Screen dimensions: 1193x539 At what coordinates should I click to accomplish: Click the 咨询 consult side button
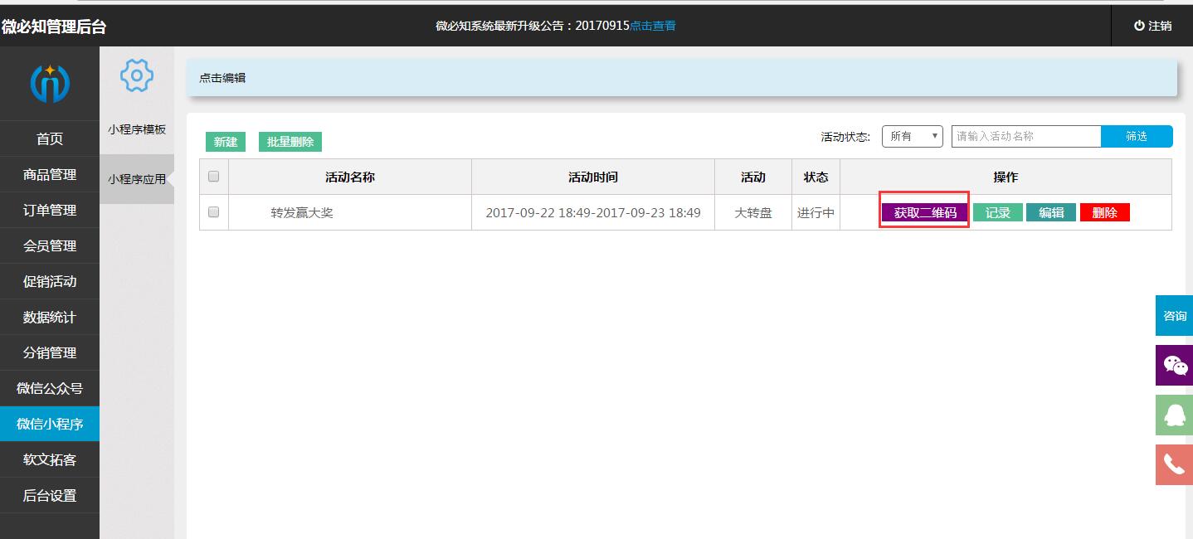[x=1175, y=316]
